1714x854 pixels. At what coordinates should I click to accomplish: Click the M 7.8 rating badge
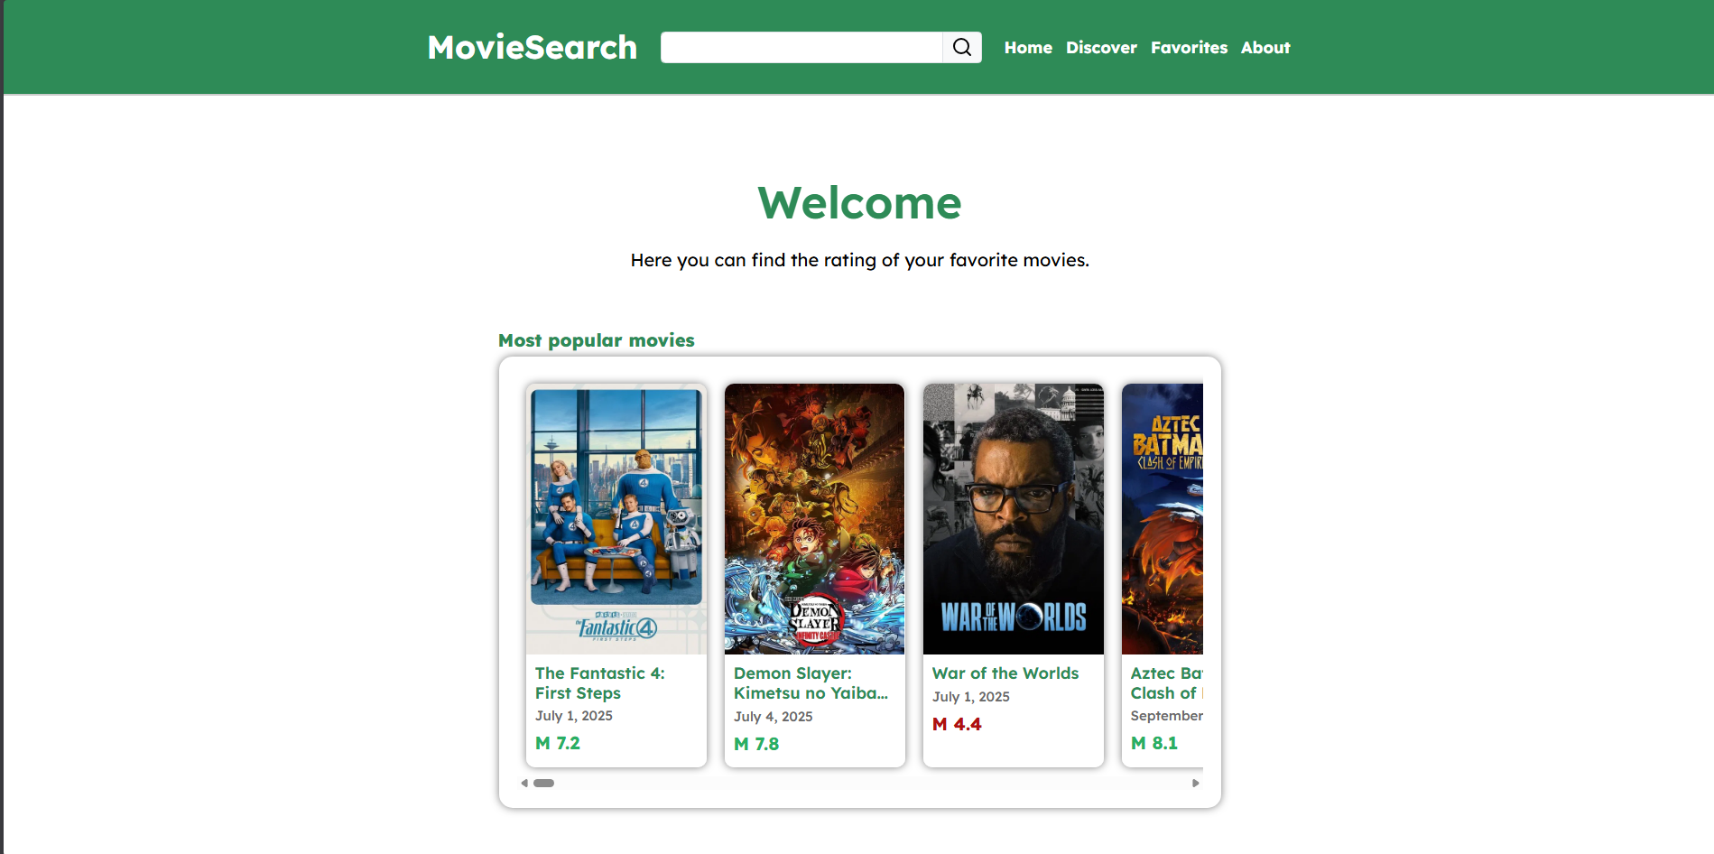[756, 744]
